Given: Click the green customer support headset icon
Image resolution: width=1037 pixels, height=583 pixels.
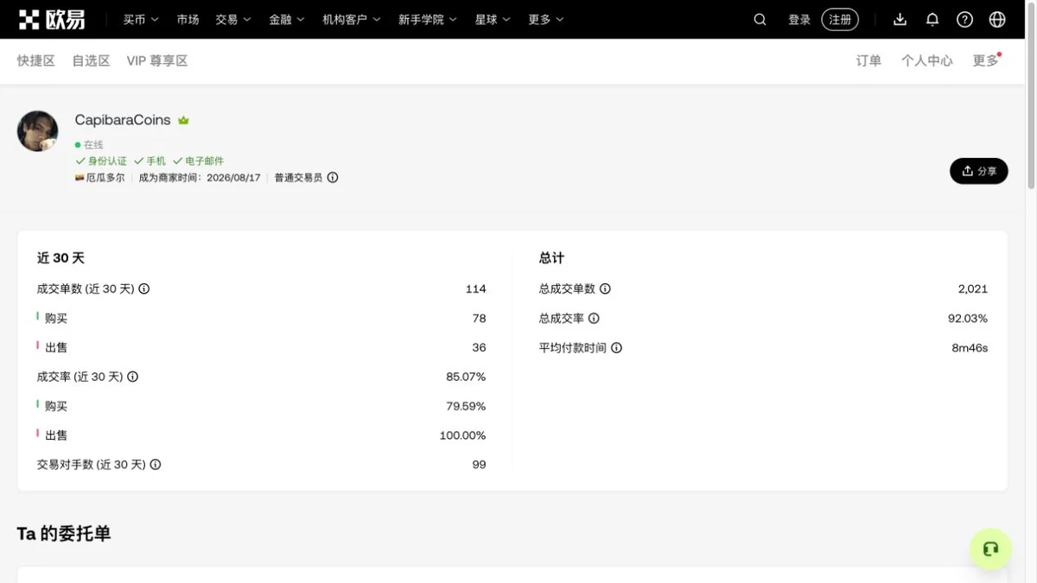Looking at the screenshot, I should (990, 548).
